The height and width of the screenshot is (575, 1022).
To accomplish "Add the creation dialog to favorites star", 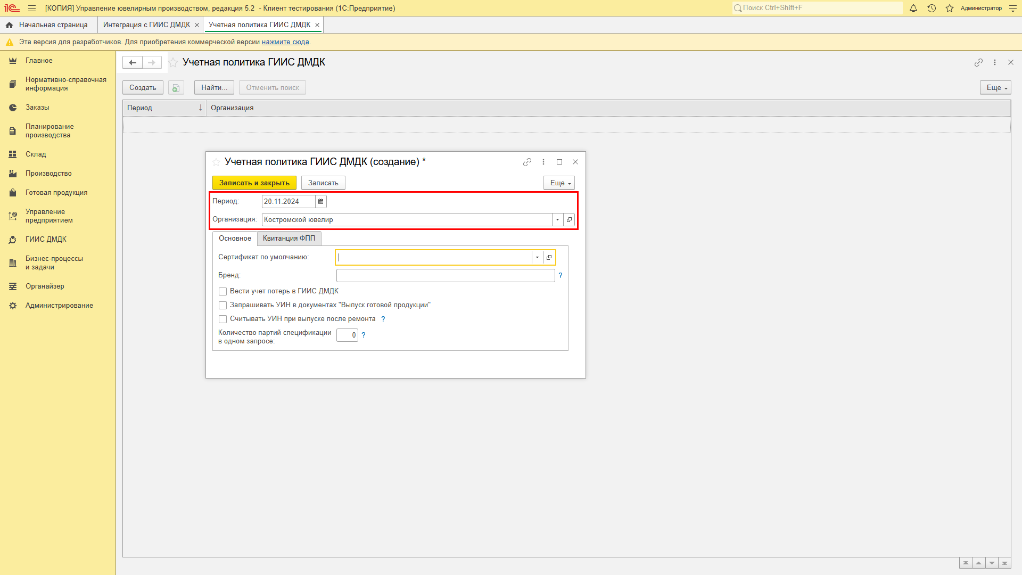I will 216,162.
